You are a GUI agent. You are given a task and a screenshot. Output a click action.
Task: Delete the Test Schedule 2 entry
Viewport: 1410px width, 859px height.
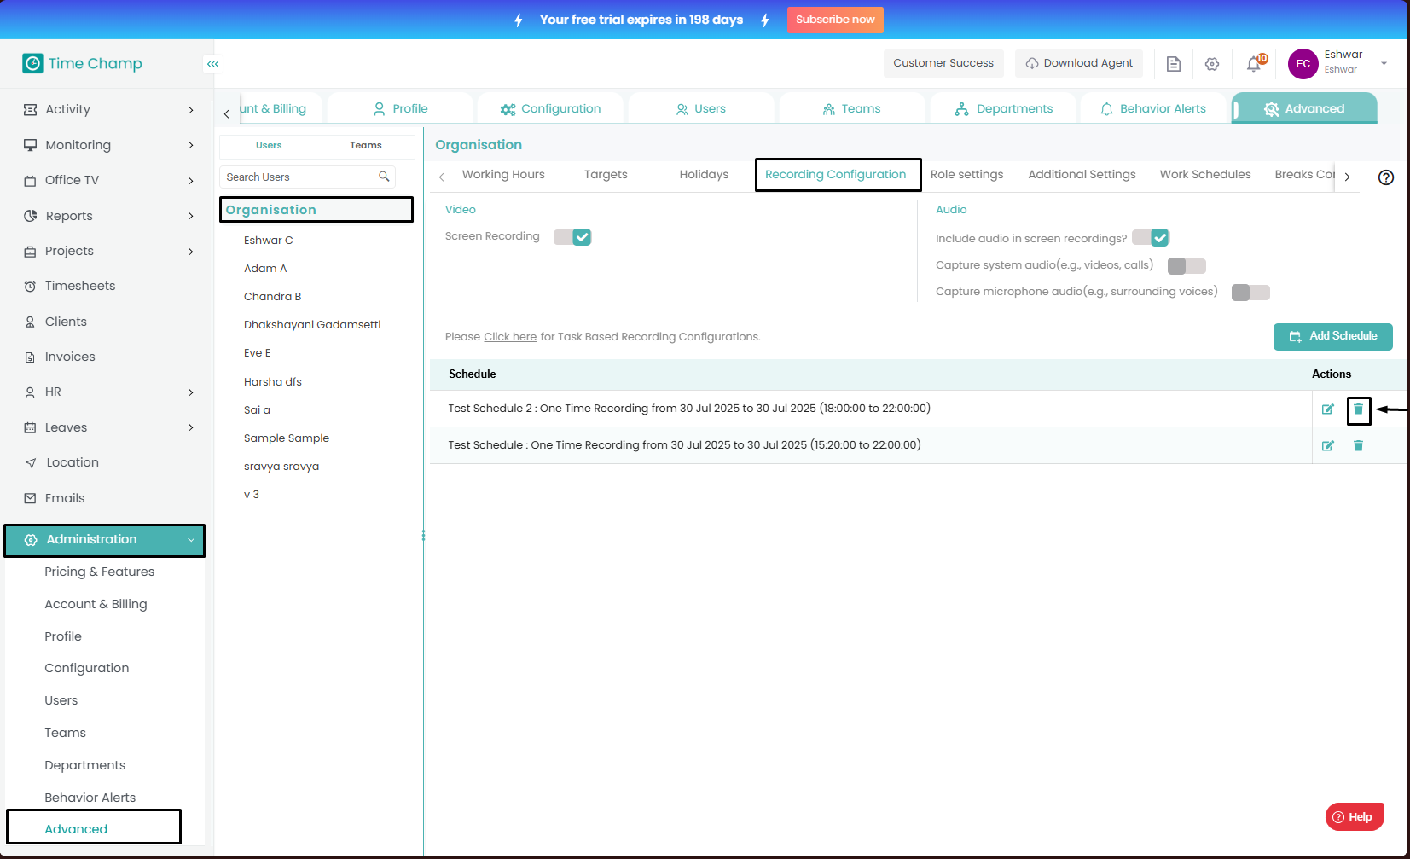1358,409
